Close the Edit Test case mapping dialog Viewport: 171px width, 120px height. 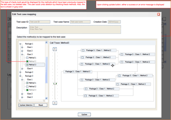coord(158,14)
